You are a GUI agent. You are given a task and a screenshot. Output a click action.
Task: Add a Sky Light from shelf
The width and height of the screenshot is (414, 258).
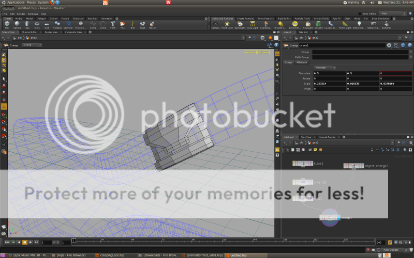[307, 25]
